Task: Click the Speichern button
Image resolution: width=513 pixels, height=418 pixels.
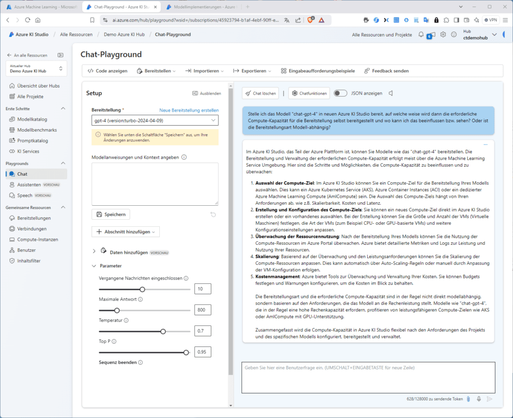Action: click(x=111, y=214)
